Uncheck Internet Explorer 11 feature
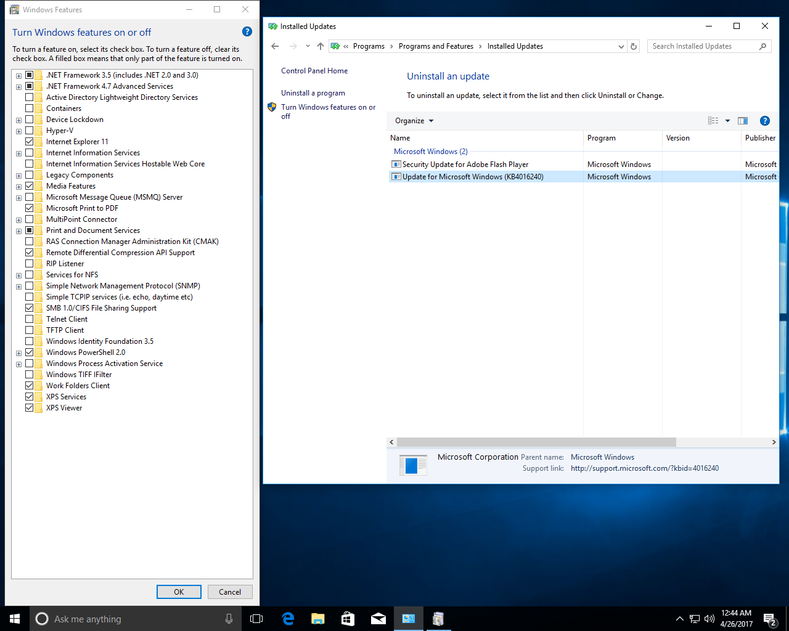This screenshot has width=789, height=631. [29, 142]
